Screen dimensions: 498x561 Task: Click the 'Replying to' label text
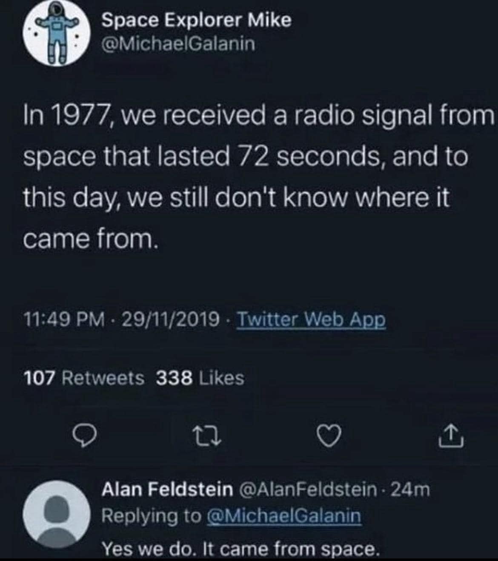click(x=151, y=516)
